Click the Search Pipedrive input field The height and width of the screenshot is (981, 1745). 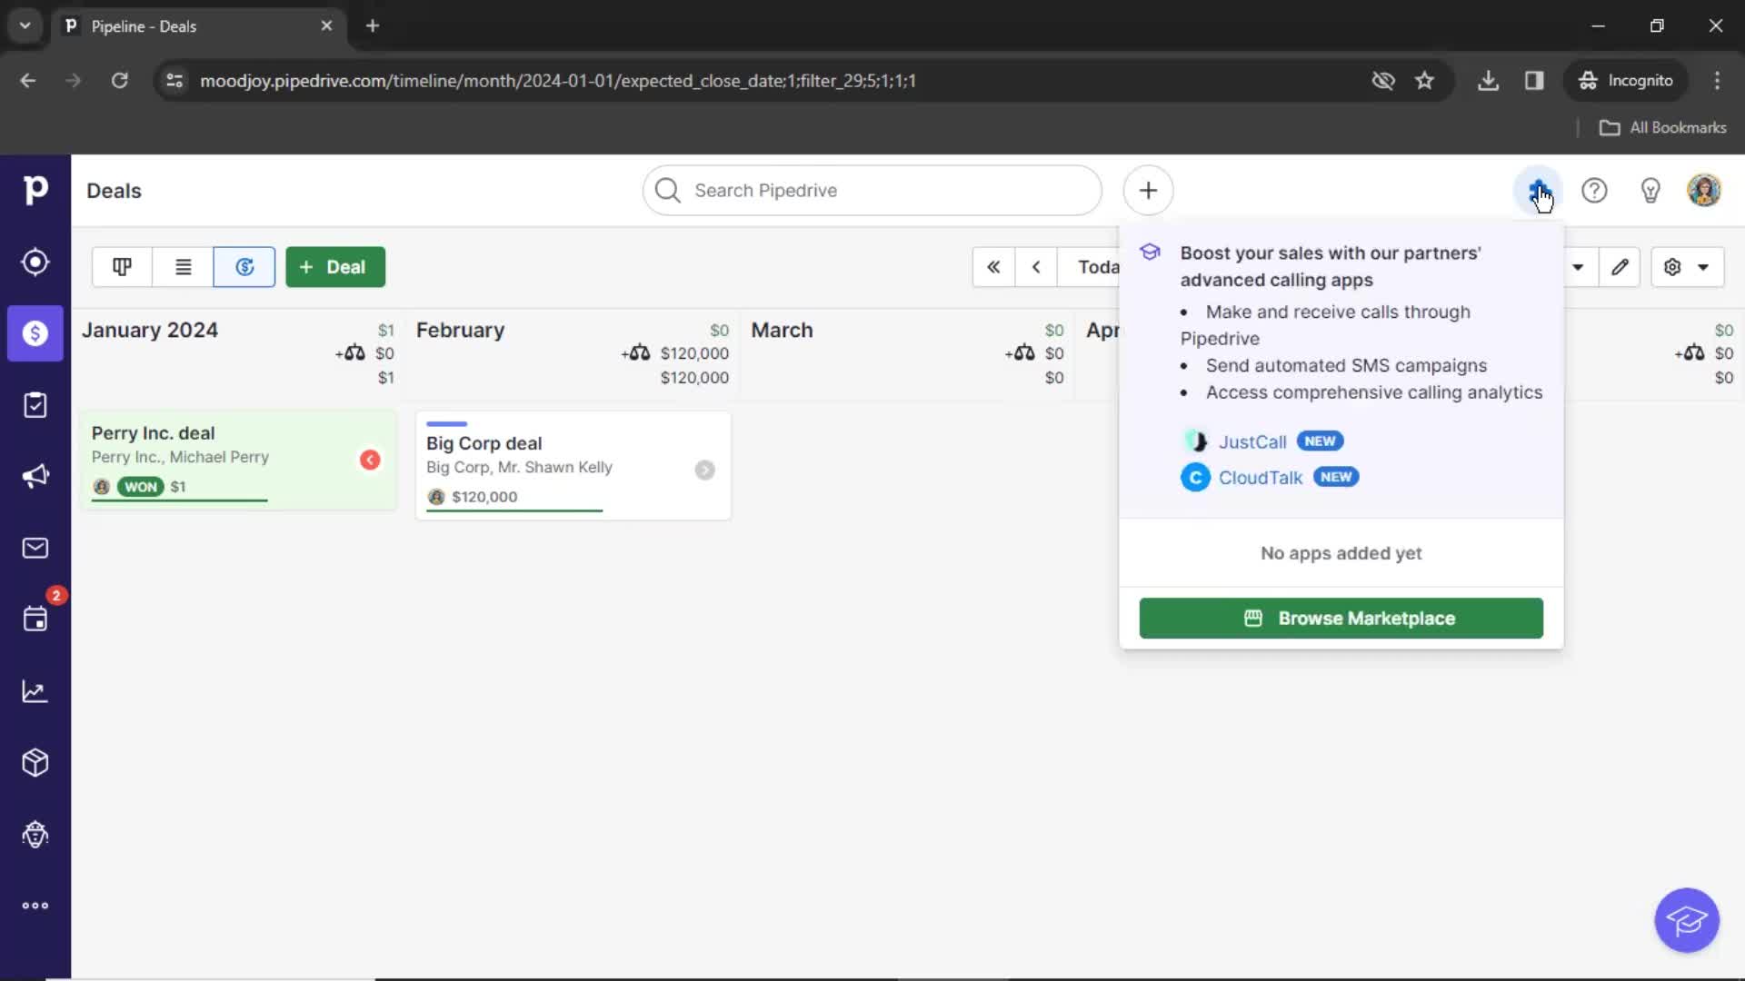[872, 189]
